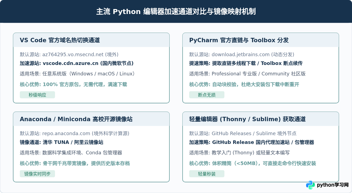Click the Python logo icon at bottom right
352x193 pixels.
pos(310,185)
